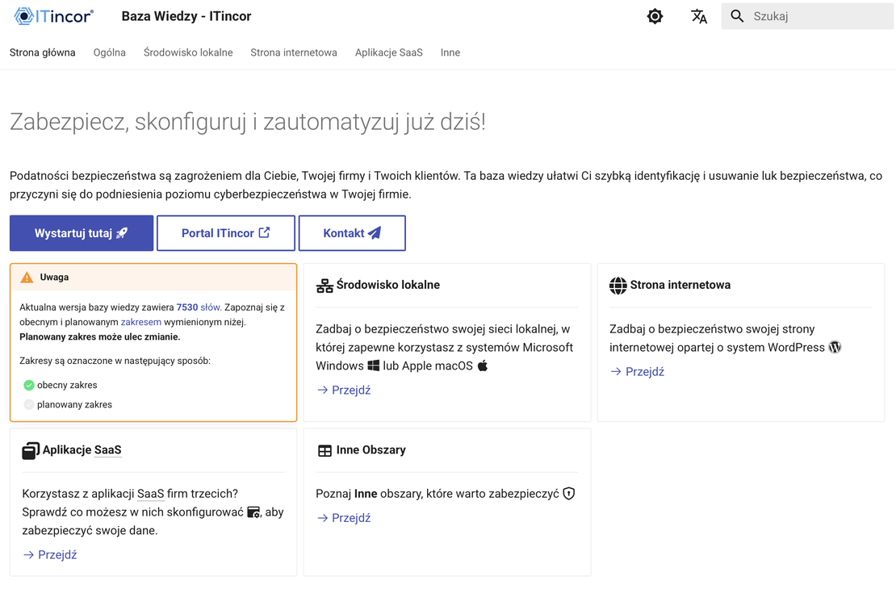This screenshot has width=896, height=593.
Task: Switch to the Ogólna tab
Action: (109, 52)
